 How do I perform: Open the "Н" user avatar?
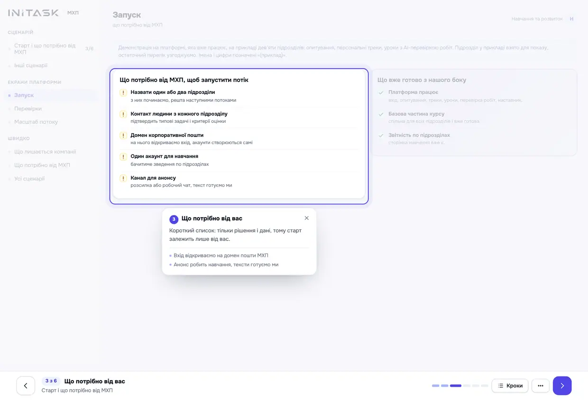point(571,19)
